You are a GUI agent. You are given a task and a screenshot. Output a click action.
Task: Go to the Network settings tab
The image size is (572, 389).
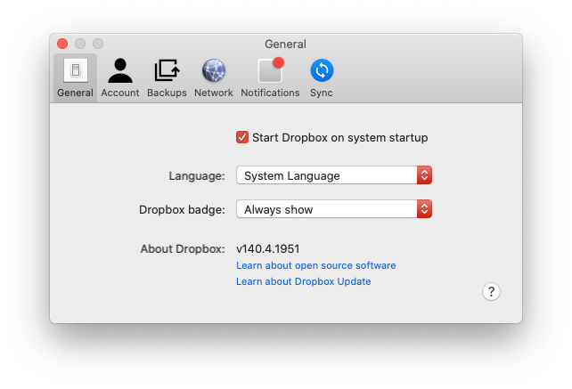214,77
